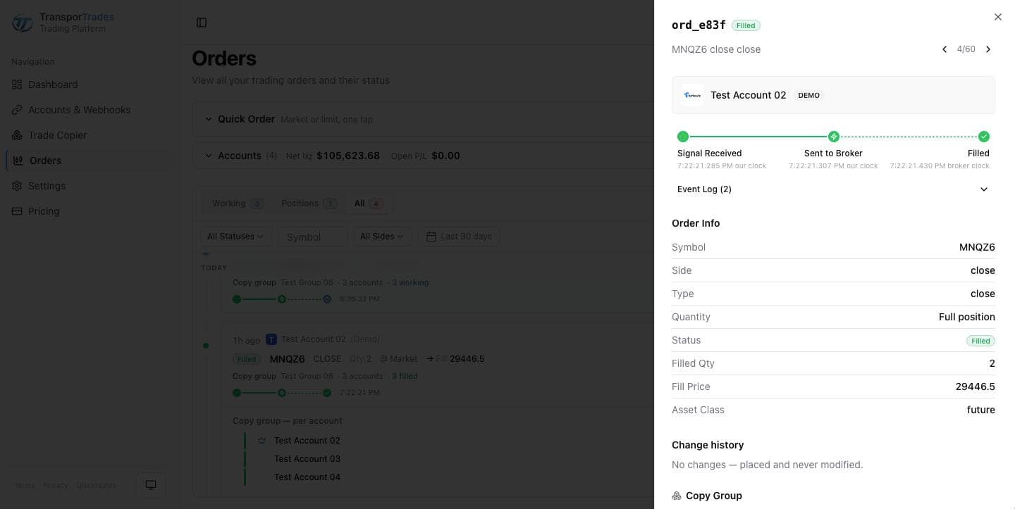Click the Net liq value $105,623.68
This screenshot has width=1015, height=509.
pyautogui.click(x=348, y=156)
